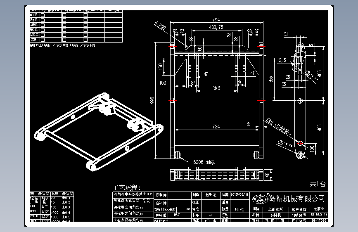Tick second checkbox in the 加工组 row

(64, 15)
